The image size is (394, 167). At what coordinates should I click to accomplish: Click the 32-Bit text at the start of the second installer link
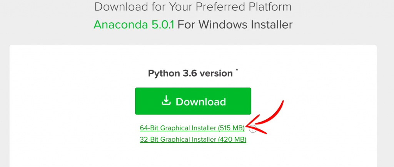pos(149,139)
